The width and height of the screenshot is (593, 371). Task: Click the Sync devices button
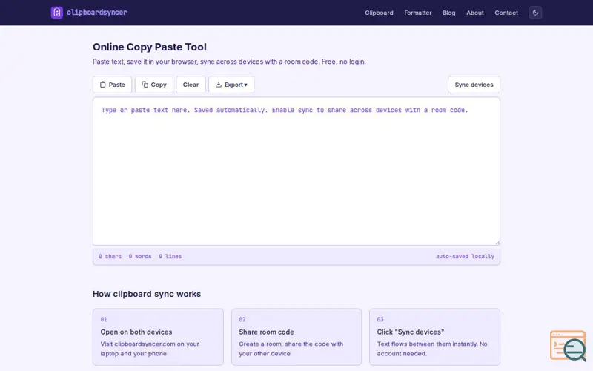(x=474, y=85)
